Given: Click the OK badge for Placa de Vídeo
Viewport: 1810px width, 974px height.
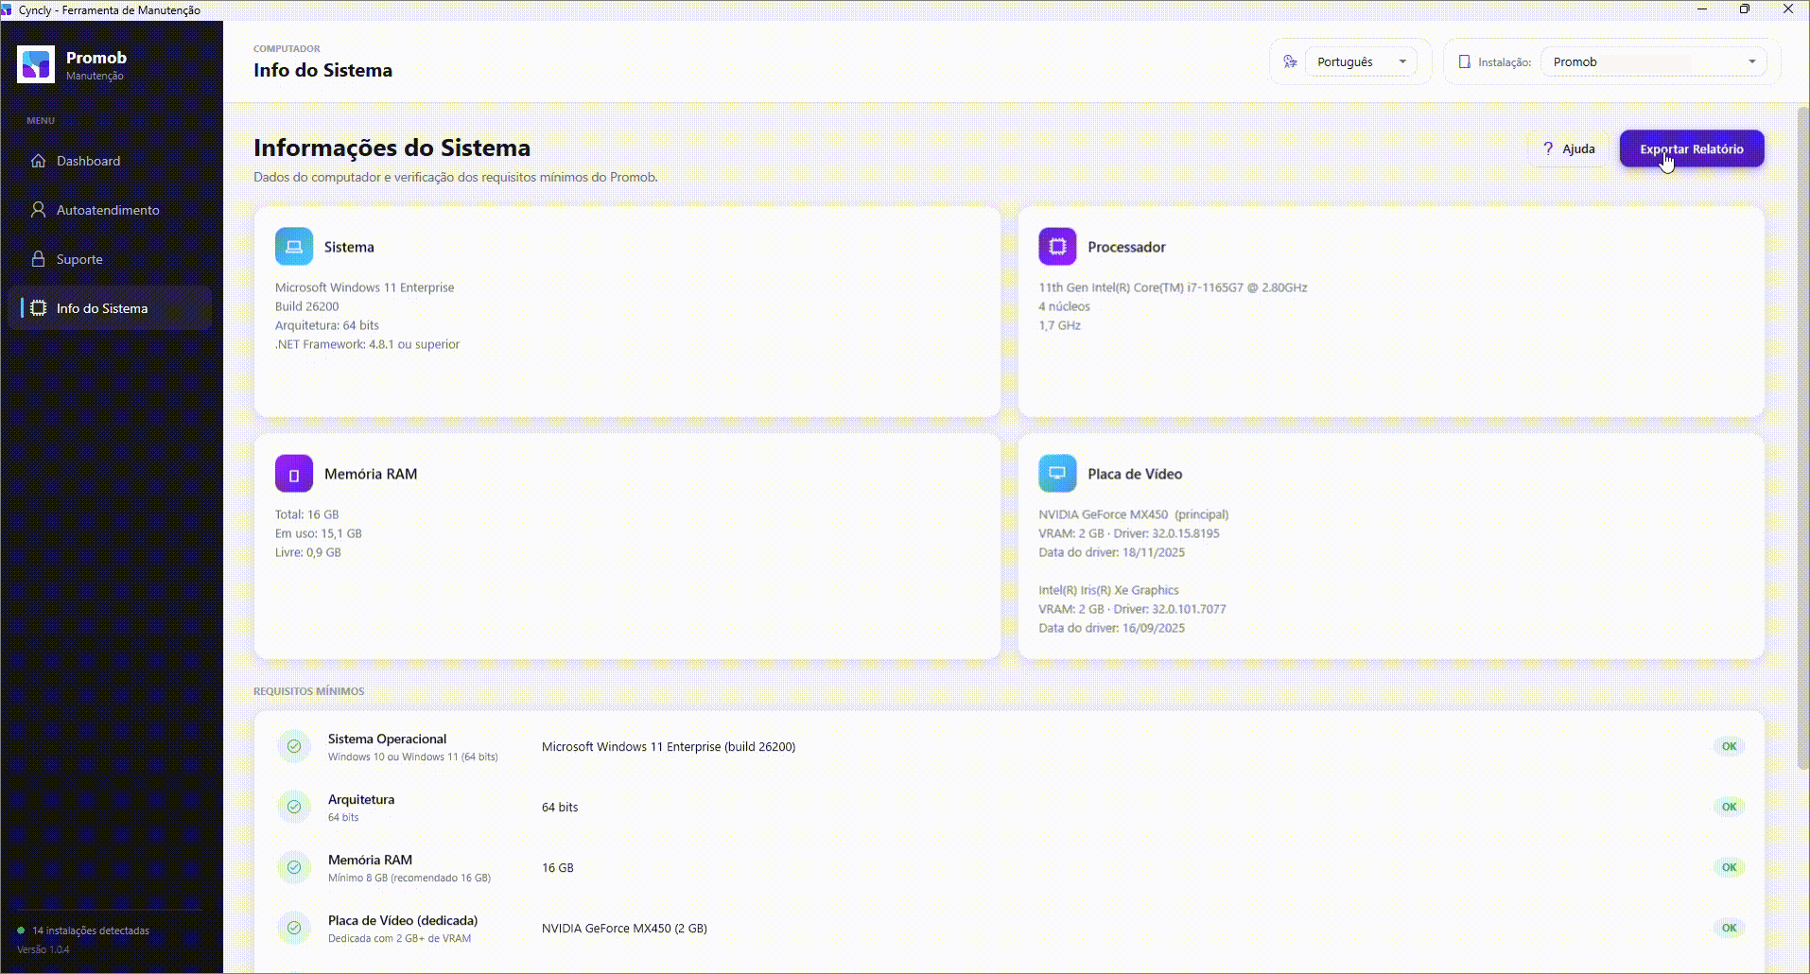Looking at the screenshot, I should tap(1729, 928).
